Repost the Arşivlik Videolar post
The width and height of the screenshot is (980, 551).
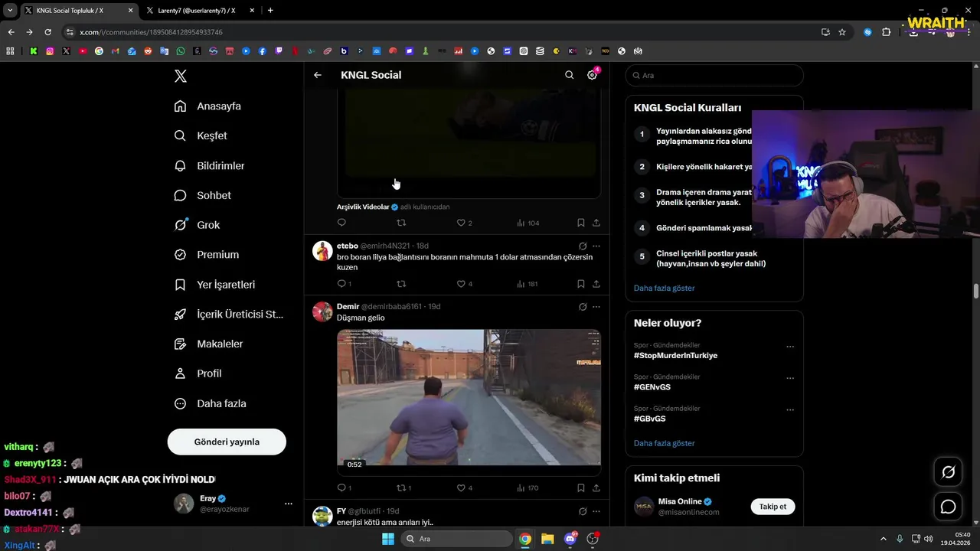(401, 223)
